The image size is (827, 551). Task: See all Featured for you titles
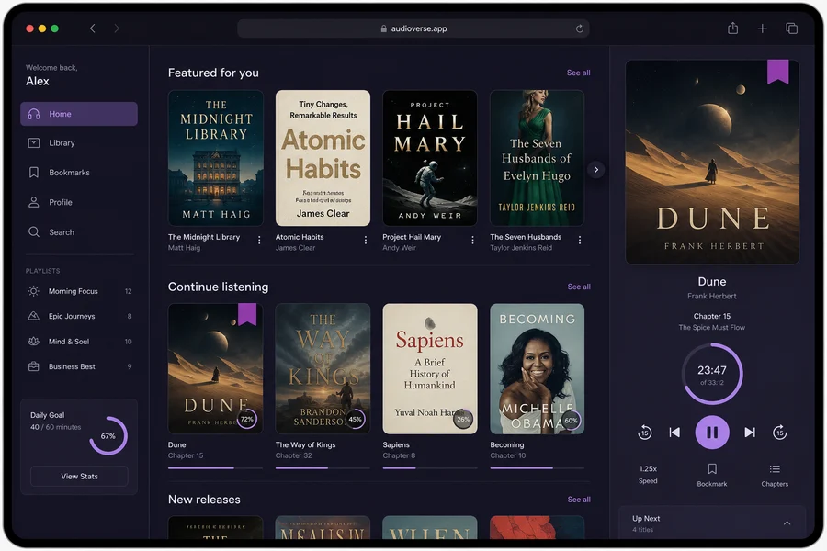pyautogui.click(x=579, y=73)
